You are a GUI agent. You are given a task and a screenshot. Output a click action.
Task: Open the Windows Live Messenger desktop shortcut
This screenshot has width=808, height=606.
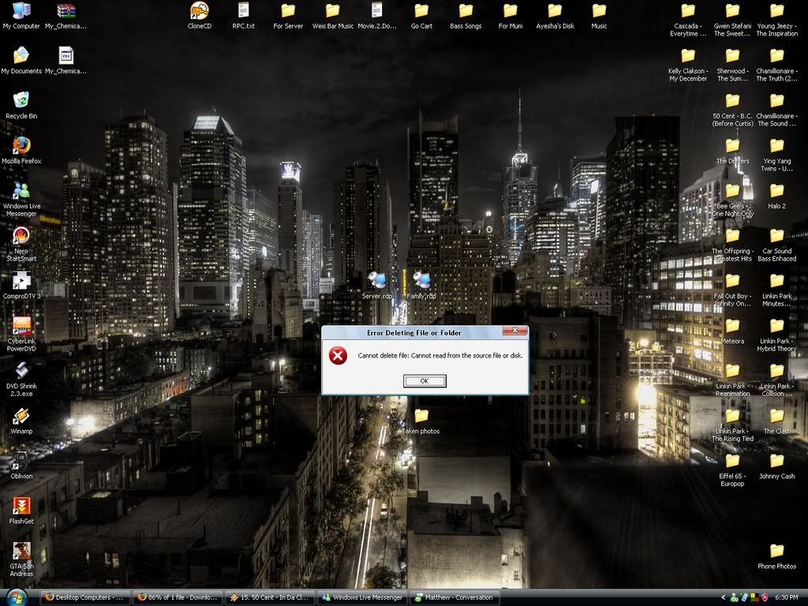click(x=21, y=190)
